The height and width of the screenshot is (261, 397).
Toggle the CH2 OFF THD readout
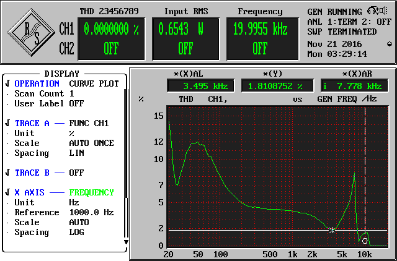111,49
